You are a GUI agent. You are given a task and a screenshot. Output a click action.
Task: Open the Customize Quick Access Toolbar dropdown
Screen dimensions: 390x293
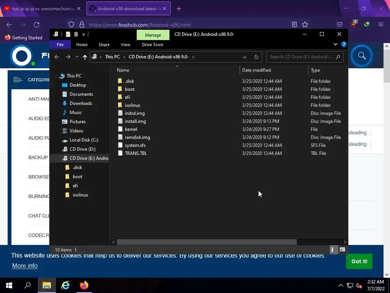point(83,35)
